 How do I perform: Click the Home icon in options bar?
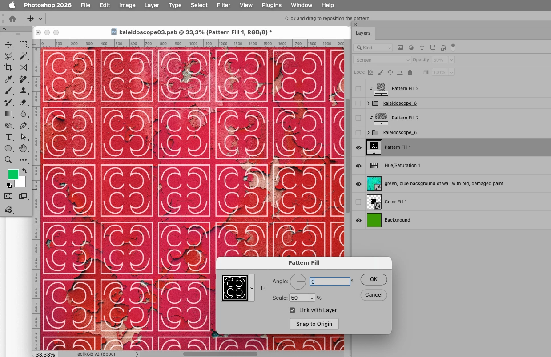12,19
